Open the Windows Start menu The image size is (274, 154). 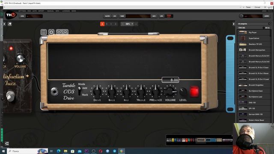[x=3, y=151]
